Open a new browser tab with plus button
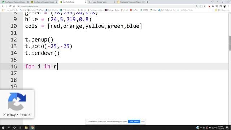 pos(147,2)
